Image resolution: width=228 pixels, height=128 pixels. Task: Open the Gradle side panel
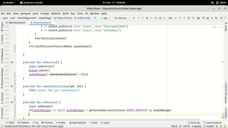pyautogui.click(x=226, y=27)
